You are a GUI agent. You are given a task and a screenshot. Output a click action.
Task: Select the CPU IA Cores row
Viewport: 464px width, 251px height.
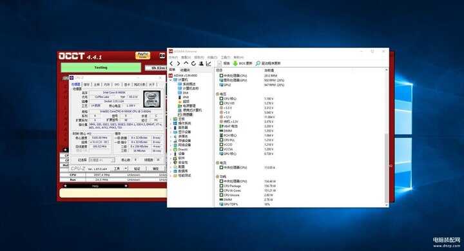[248, 190]
